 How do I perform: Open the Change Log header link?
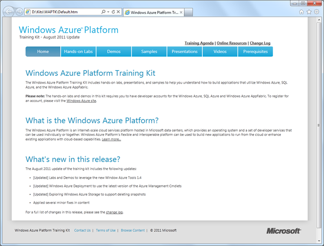[x=260, y=43]
